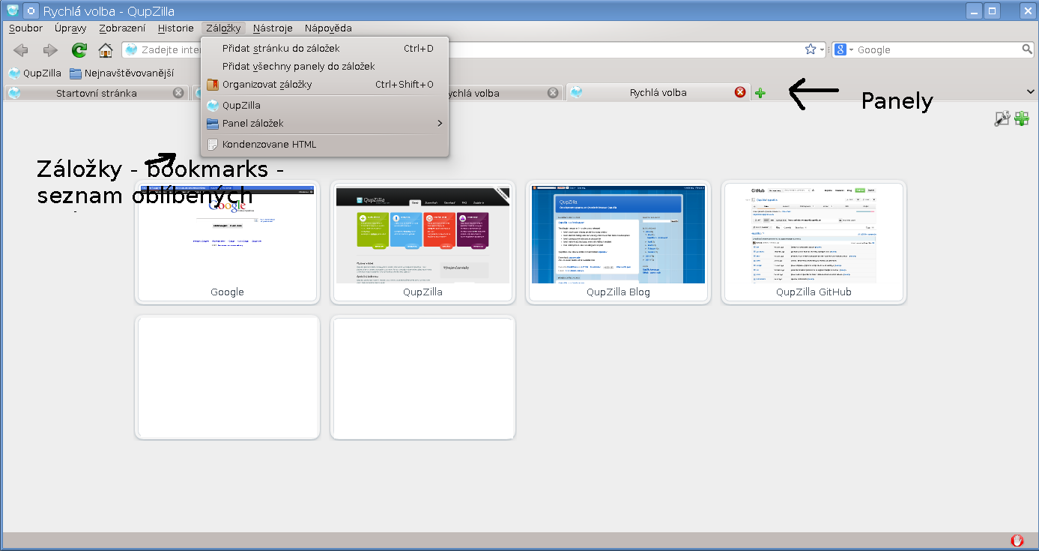1039x551 pixels.
Task: Open the Google speed dial thumbnail
Action: click(228, 242)
